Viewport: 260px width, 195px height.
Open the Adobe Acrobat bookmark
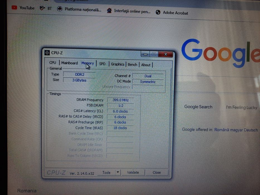pos(172,13)
